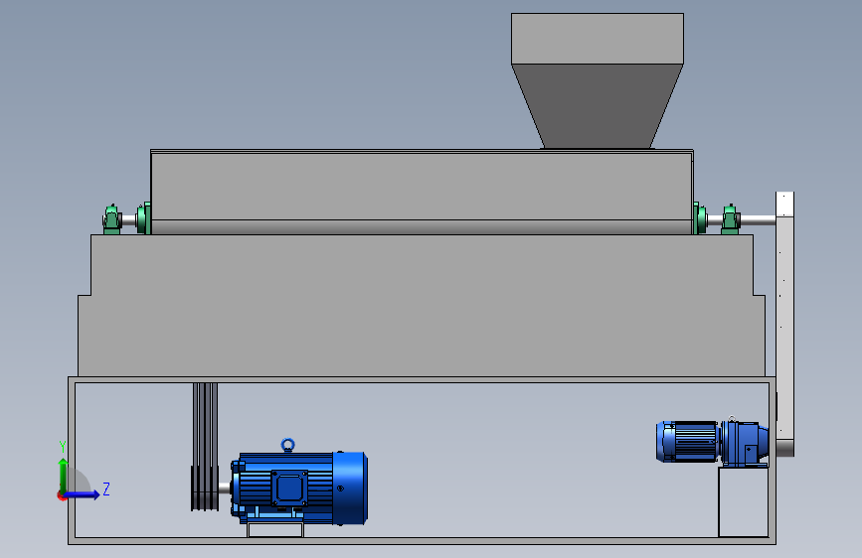Click the green Y axis arrow

[64, 476]
